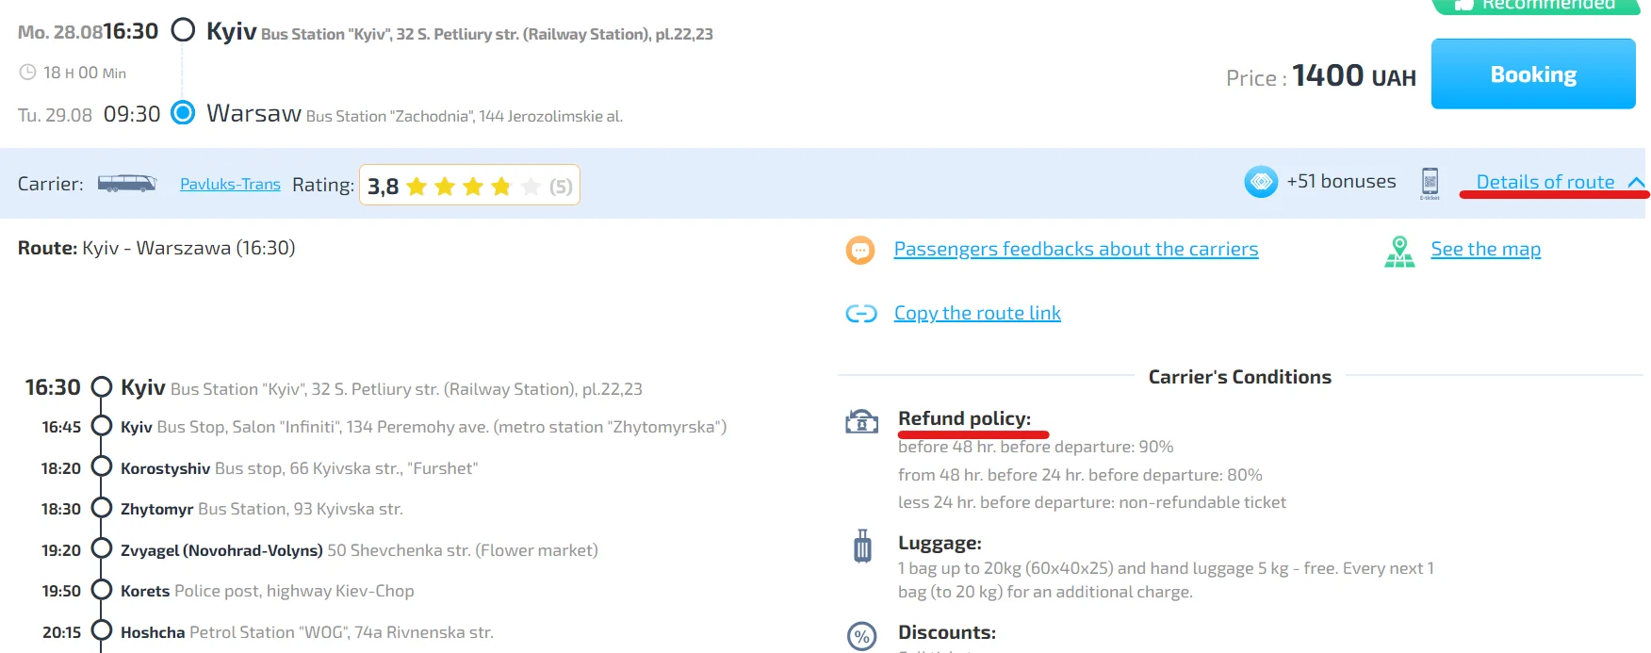Click the discounts percent icon
Image resolution: width=1651 pixels, height=653 pixels.
(861, 636)
